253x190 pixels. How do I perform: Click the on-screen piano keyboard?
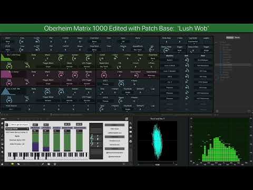pos(47,156)
